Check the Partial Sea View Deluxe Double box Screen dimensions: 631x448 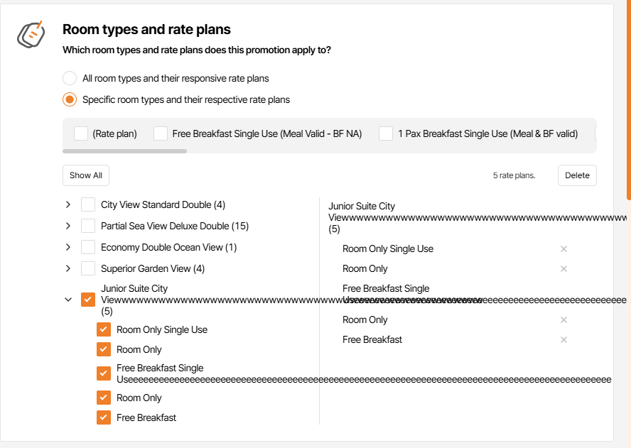(x=88, y=226)
